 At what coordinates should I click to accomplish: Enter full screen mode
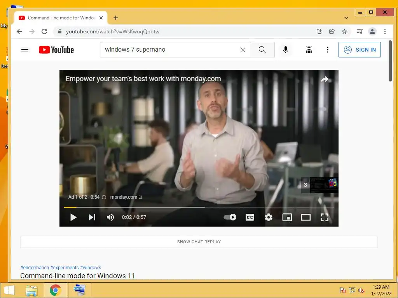tap(325, 217)
